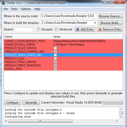
Task: Click the generator progress bar
Action: tap(113, 102)
